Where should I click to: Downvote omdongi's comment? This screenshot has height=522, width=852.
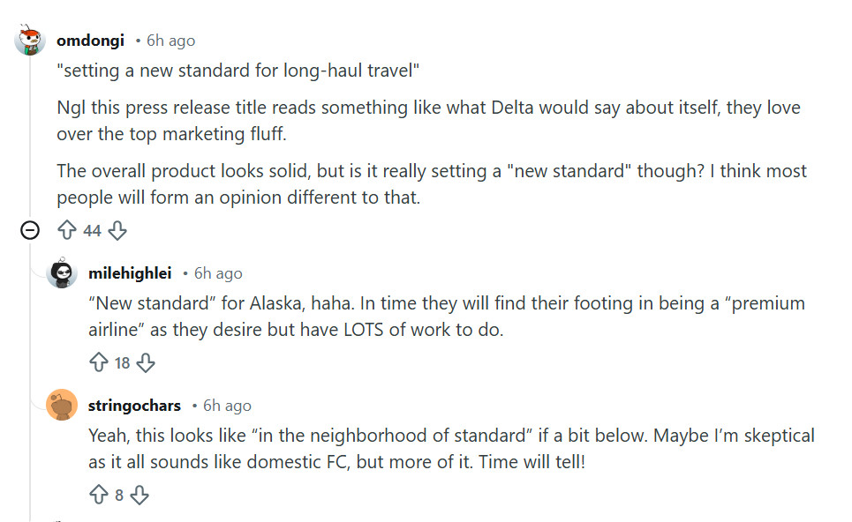117,231
